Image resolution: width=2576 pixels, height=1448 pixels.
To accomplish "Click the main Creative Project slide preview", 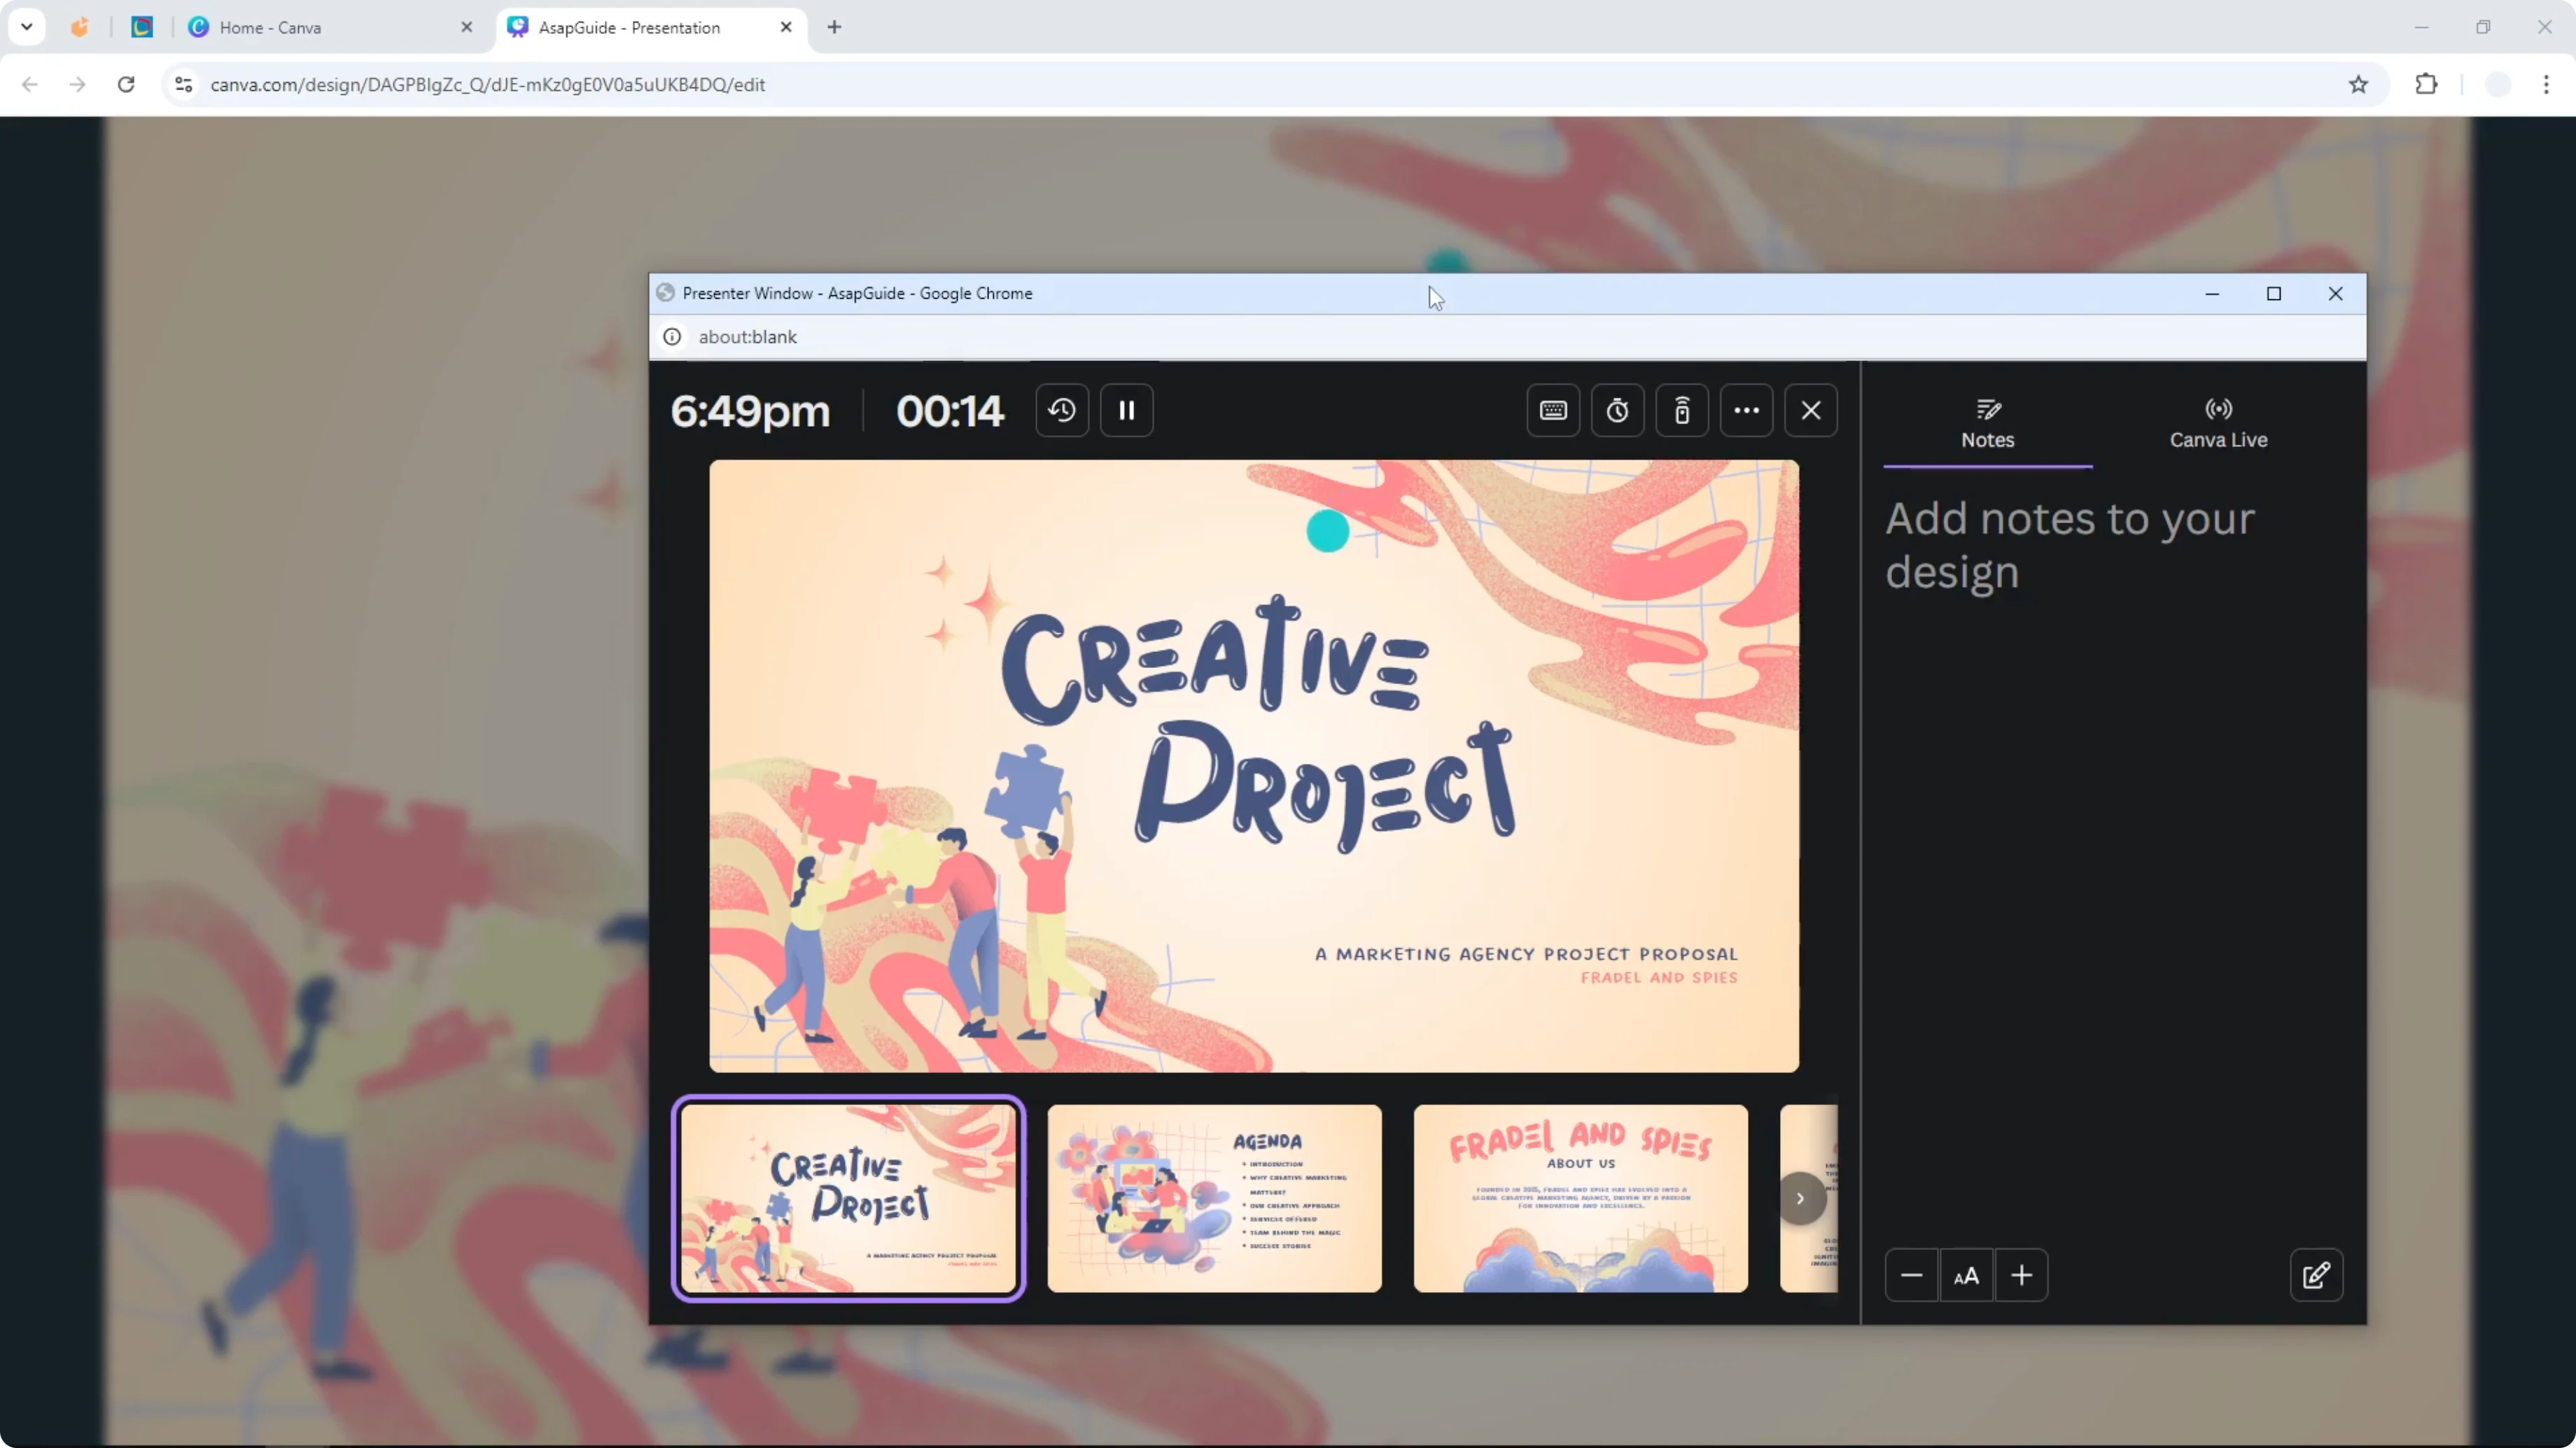I will (x=1253, y=767).
